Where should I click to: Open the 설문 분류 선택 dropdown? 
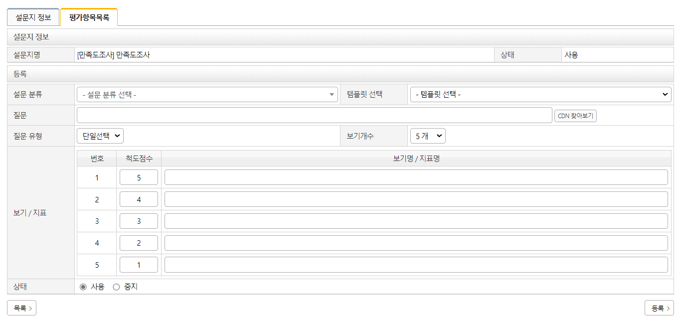pyautogui.click(x=207, y=95)
